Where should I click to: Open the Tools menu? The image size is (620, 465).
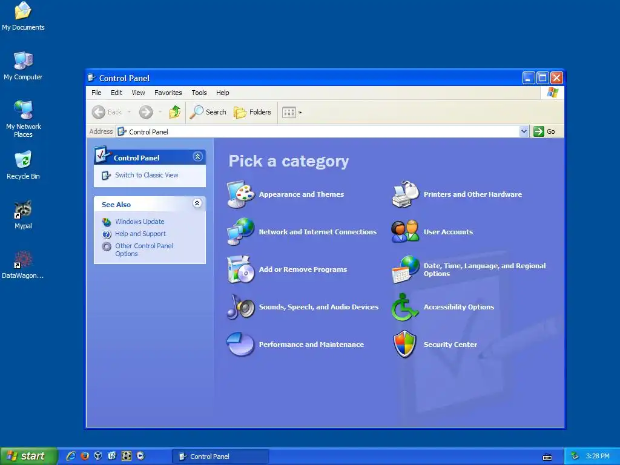point(199,93)
